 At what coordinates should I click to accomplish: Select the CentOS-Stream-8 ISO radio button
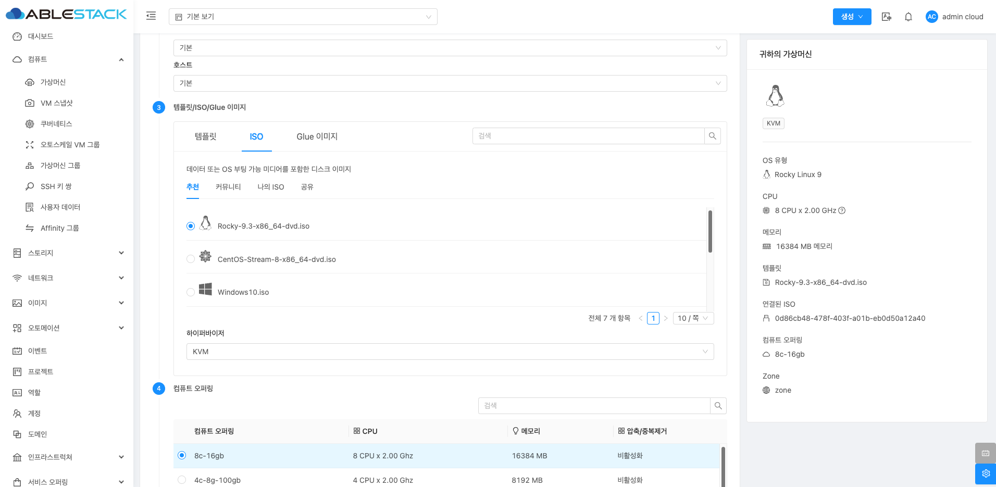(191, 259)
